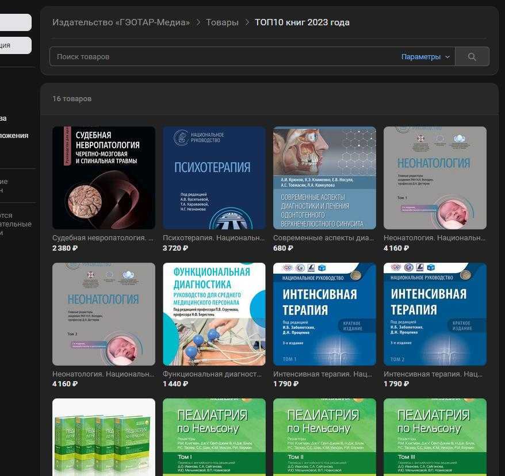Open Интенсивная терапия Том 2 cover
The height and width of the screenshot is (476, 505).
click(435, 314)
